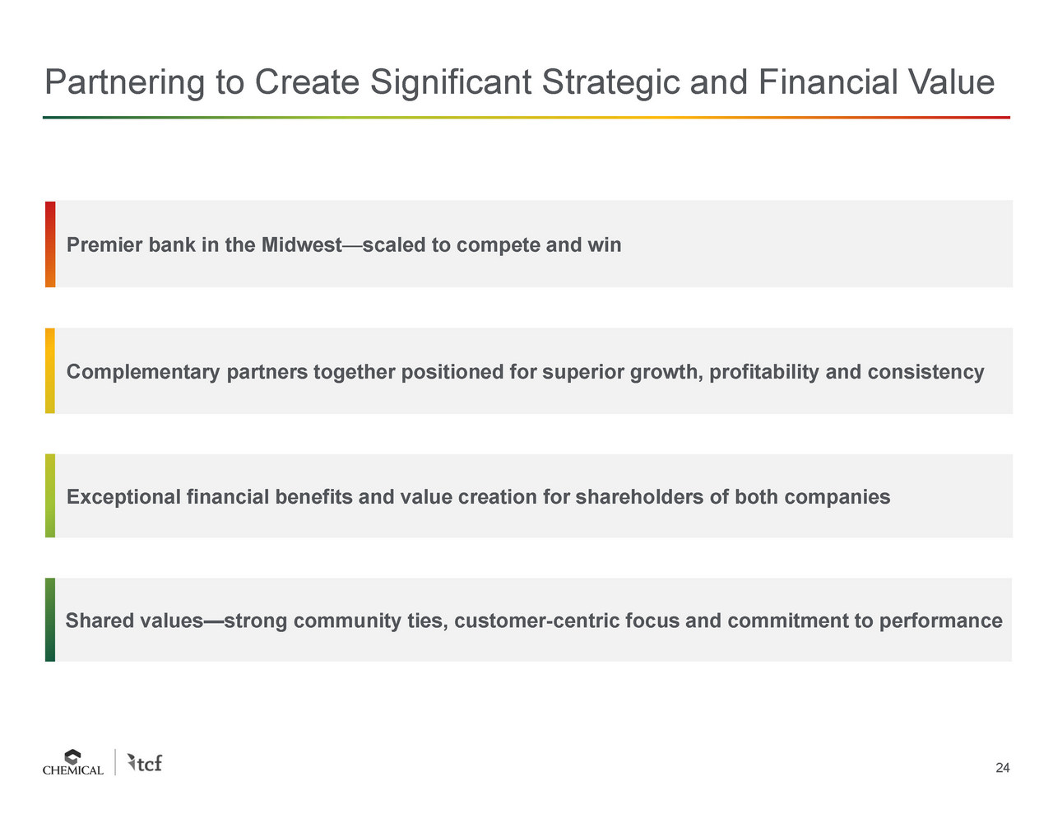Screen dimensions: 1053x814
Task: Click the 'Complementary partners' statement box
Action: (529, 371)
